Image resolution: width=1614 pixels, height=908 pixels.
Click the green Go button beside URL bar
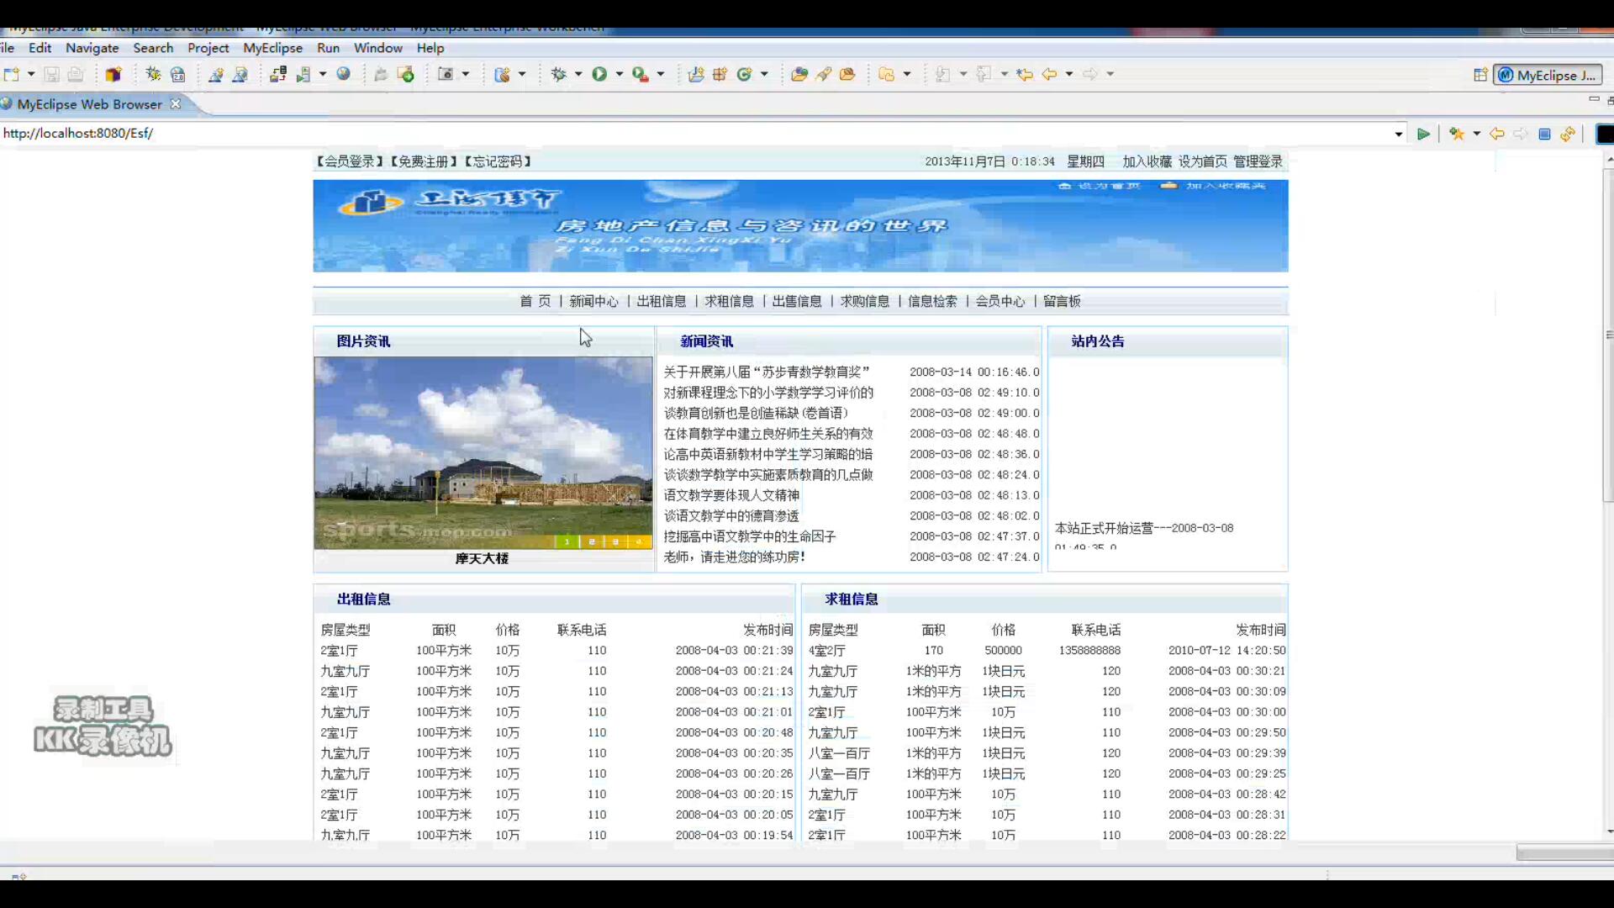tap(1423, 134)
